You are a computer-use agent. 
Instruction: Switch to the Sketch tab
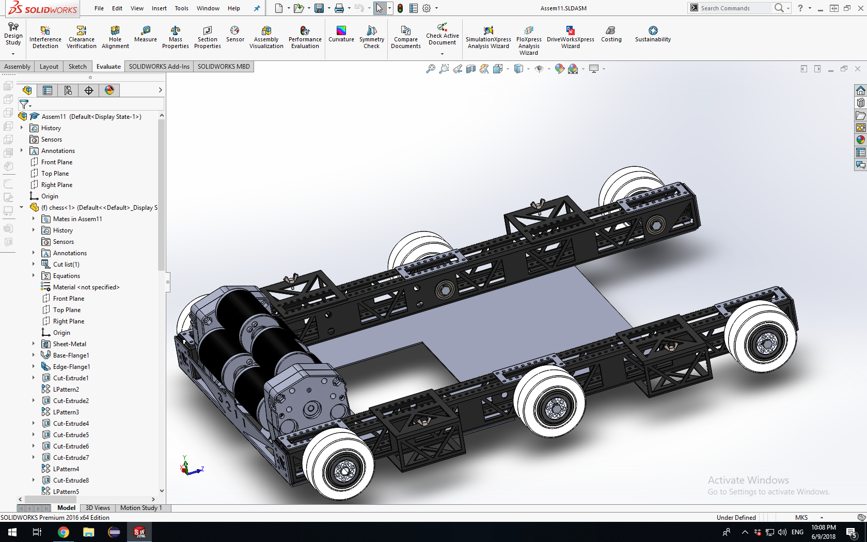point(77,67)
